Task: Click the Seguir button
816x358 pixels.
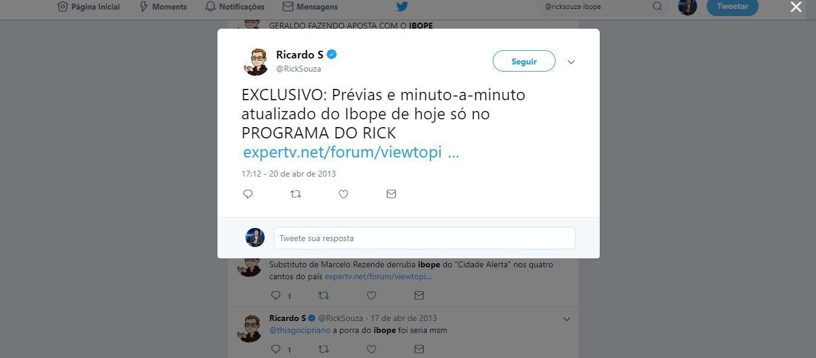Action: coord(524,61)
